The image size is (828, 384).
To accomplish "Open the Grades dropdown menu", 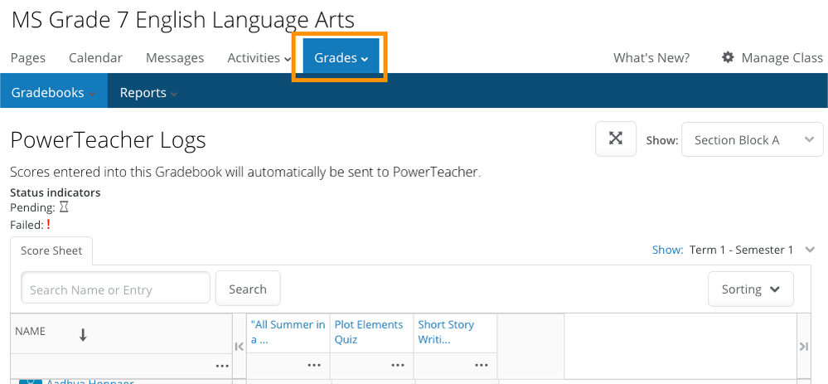I will 341,58.
